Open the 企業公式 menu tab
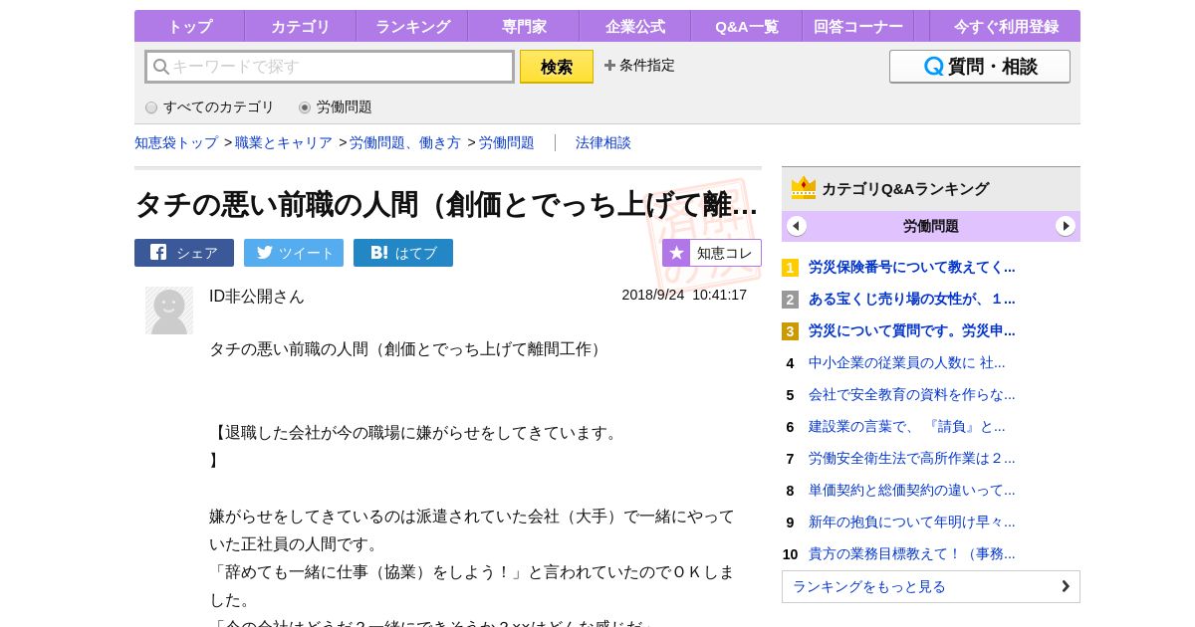The width and height of the screenshot is (1195, 627). click(x=635, y=27)
